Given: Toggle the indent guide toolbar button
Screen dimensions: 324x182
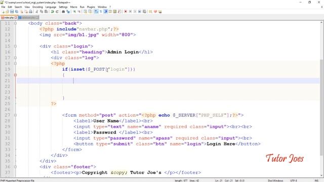Looking at the screenshot, I should tap(106, 12).
